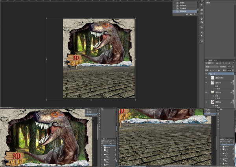Filter Layers panel by type layers "T" icon
This screenshot has width=236, height=167.
(223, 63)
